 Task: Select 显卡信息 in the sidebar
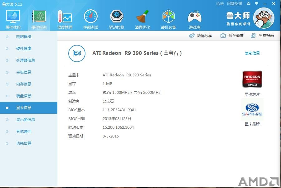click(29, 108)
